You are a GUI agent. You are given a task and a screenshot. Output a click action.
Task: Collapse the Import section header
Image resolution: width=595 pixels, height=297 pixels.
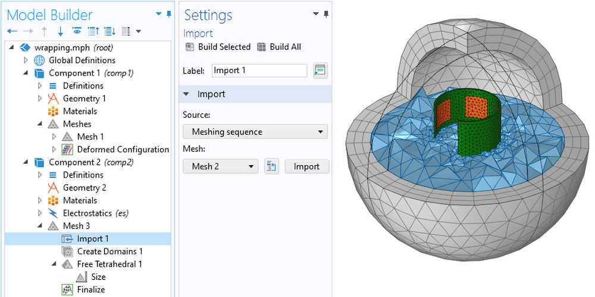pos(186,94)
